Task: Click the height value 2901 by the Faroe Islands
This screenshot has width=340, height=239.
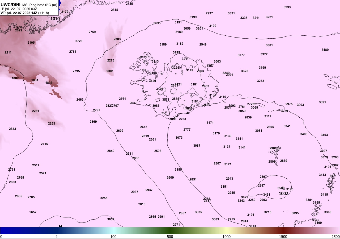Action: pos(273,148)
